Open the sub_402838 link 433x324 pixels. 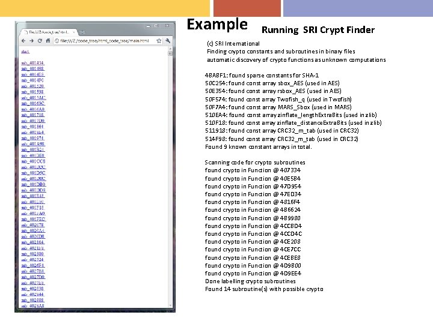click(32, 289)
